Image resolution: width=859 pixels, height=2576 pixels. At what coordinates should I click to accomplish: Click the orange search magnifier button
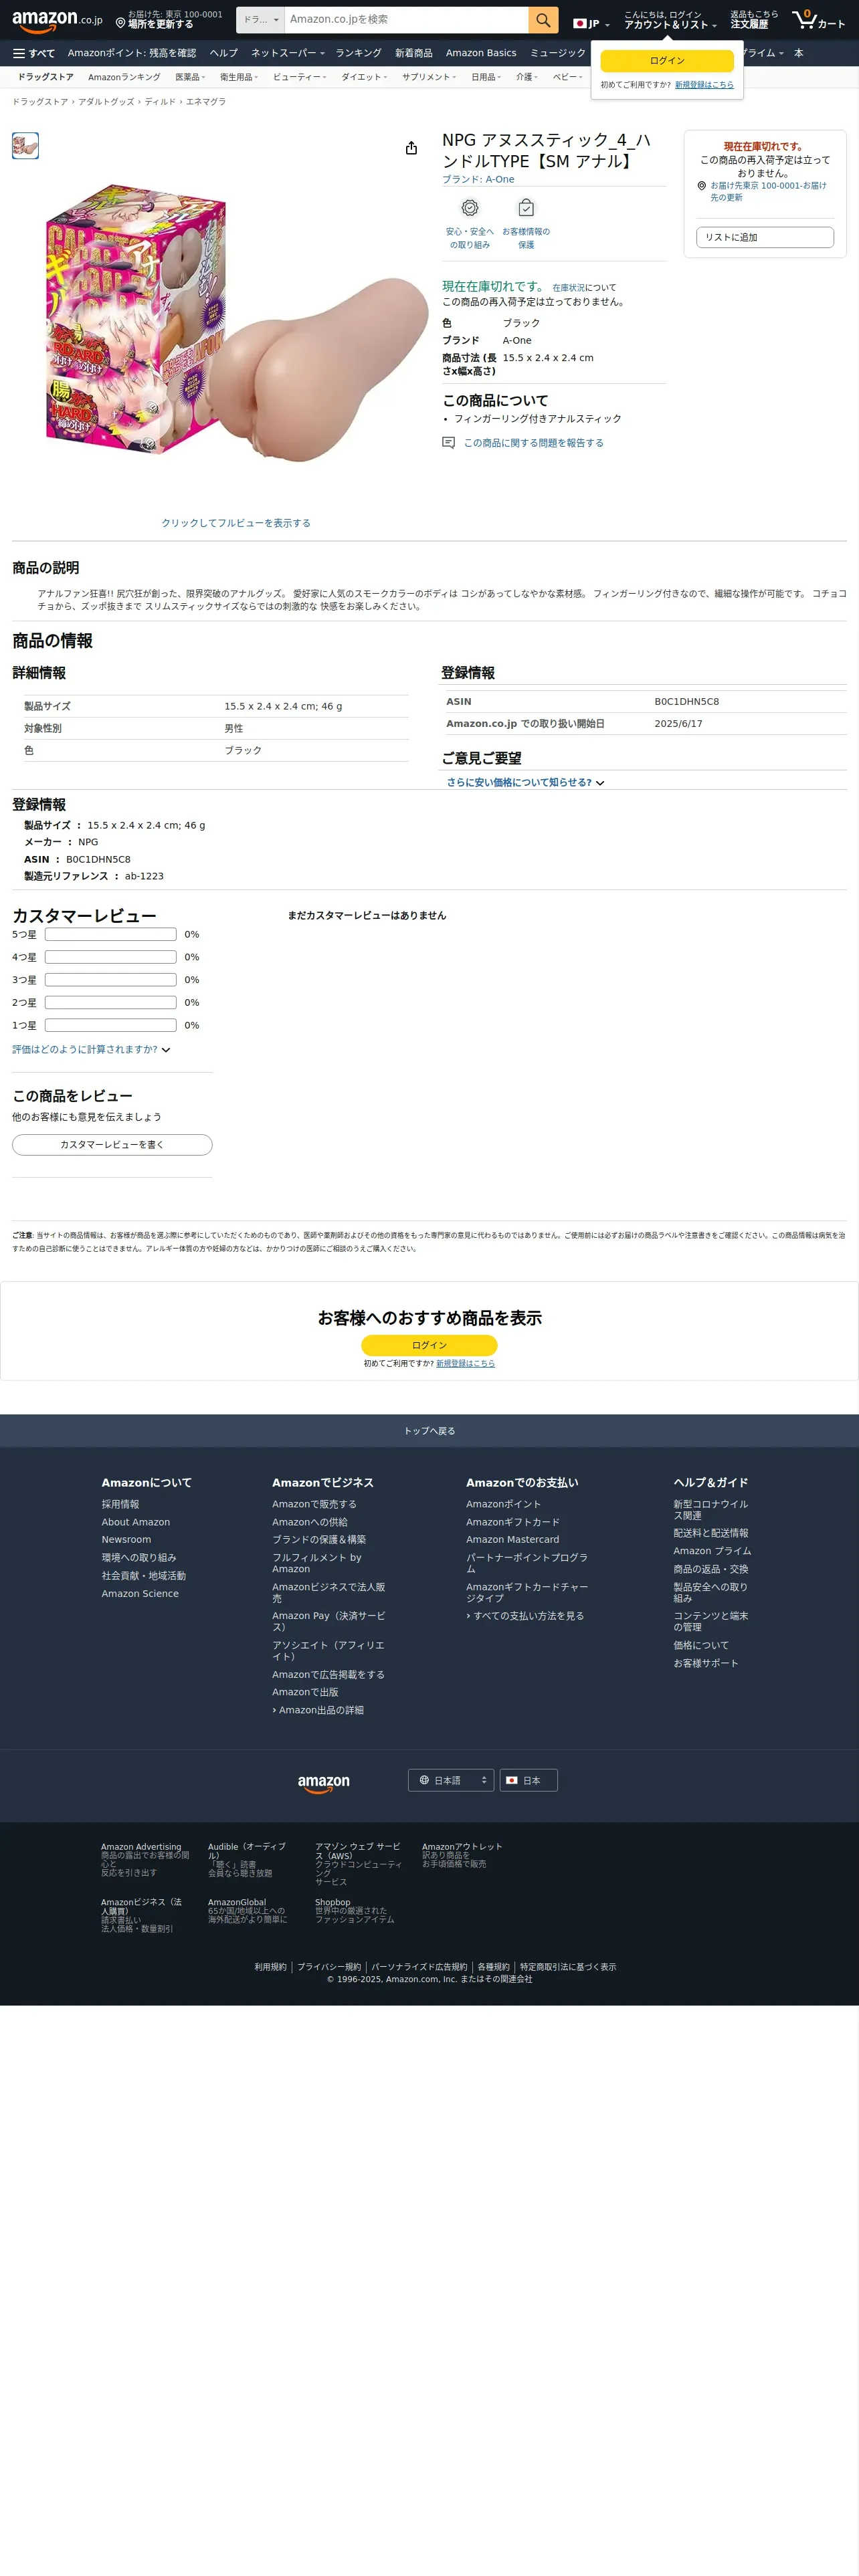coord(543,20)
